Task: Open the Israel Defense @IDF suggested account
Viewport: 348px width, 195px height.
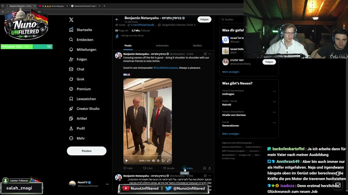Action: pos(233,51)
